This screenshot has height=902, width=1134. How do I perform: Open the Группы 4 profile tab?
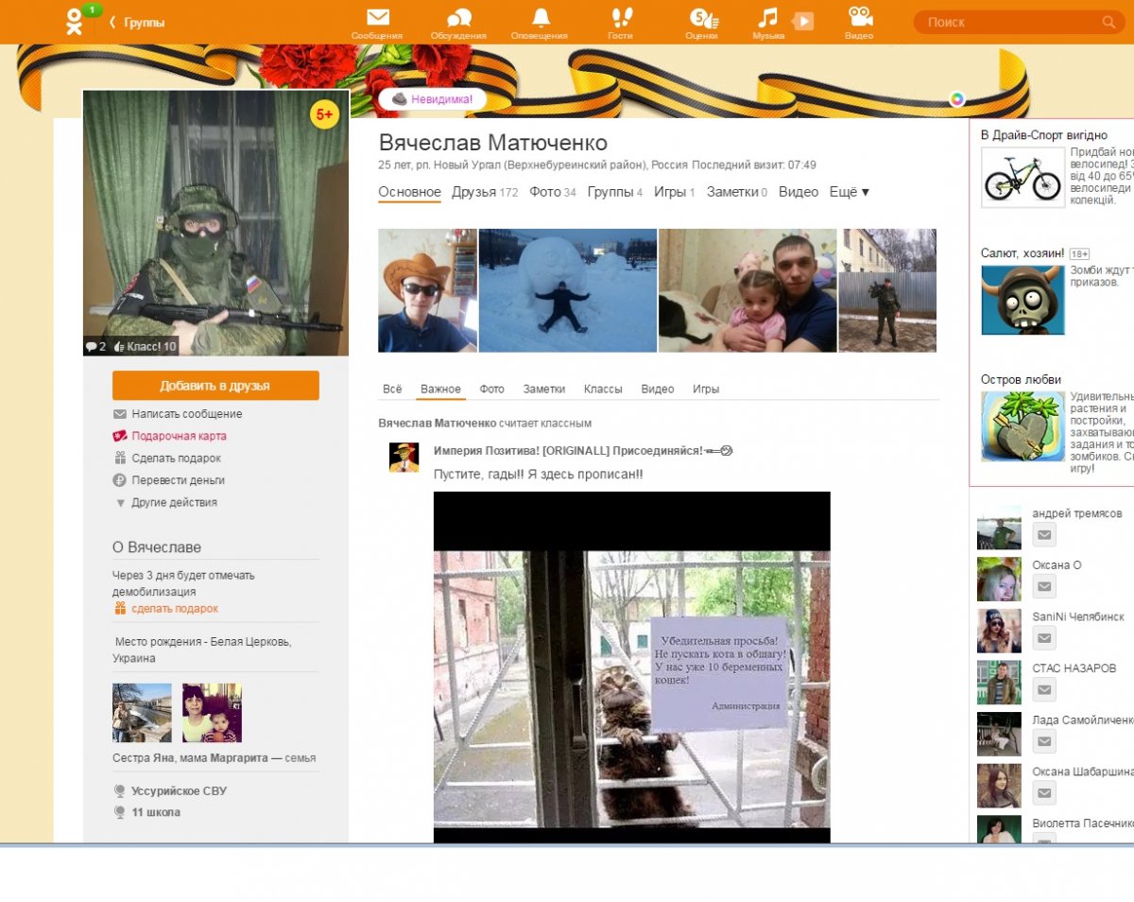615,192
